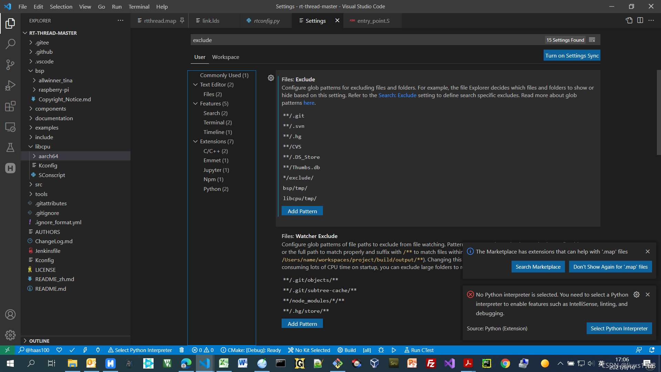Click Select Python Interpreter notification button
The width and height of the screenshot is (661, 372).
(x=619, y=328)
